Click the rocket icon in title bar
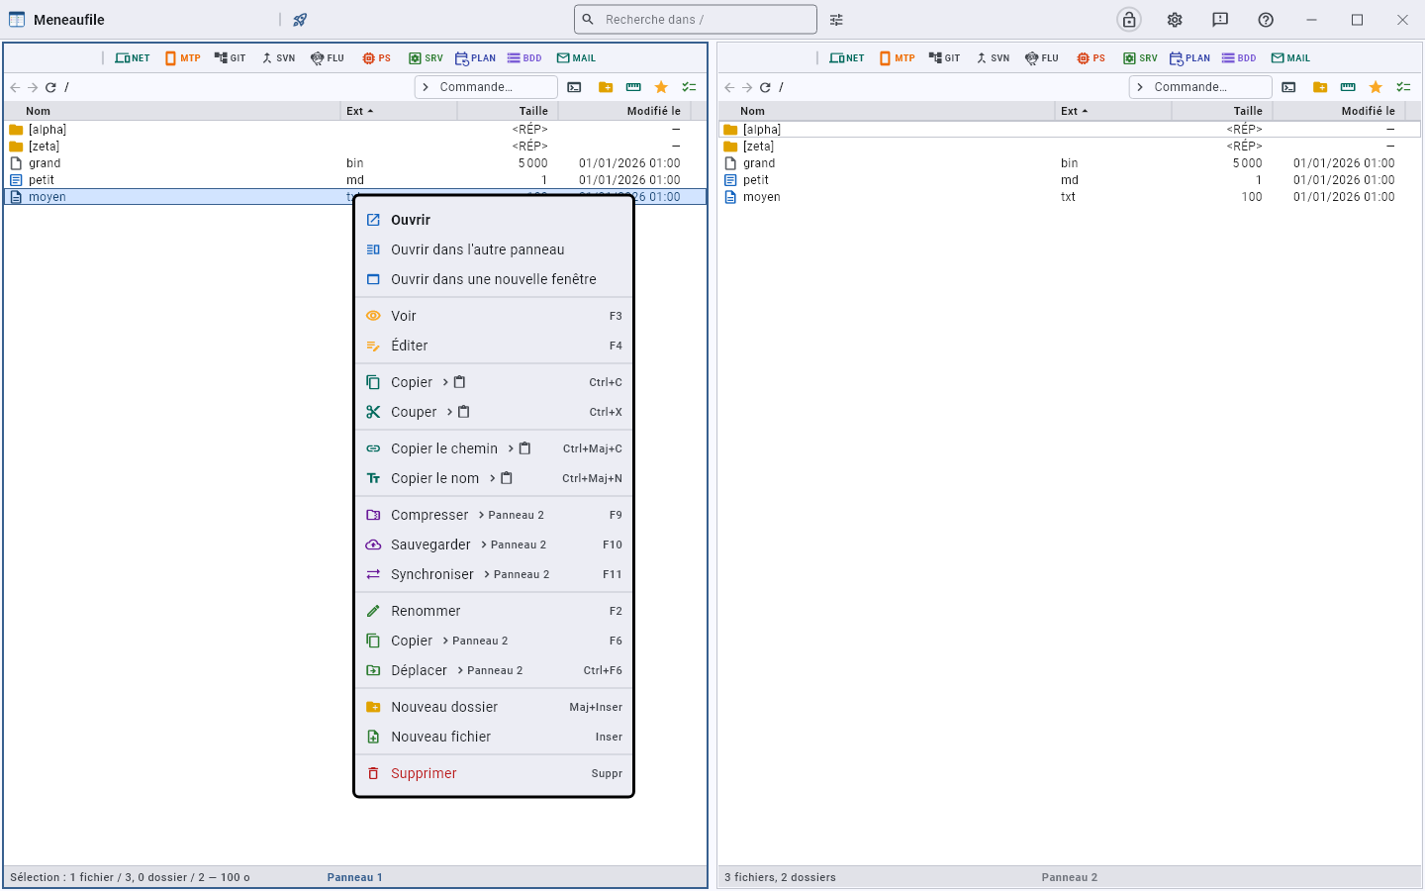 click(x=300, y=20)
